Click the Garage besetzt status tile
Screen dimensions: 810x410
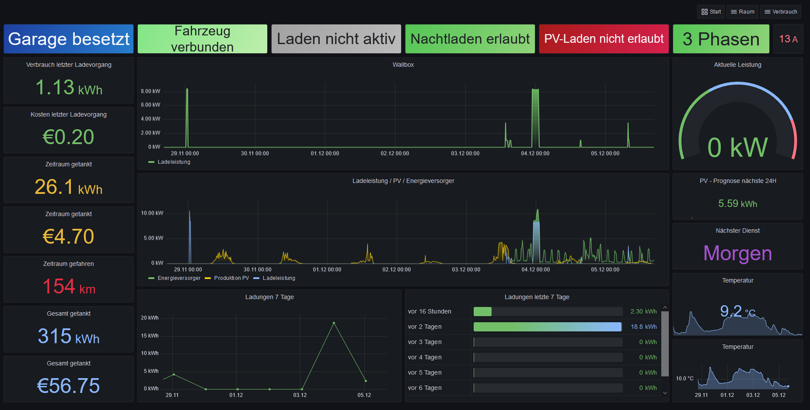point(69,39)
